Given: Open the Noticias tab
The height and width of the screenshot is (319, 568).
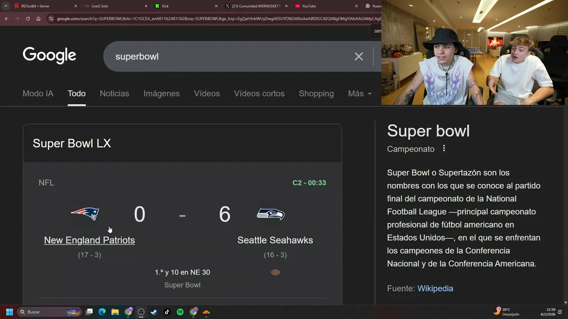Looking at the screenshot, I should click(114, 93).
